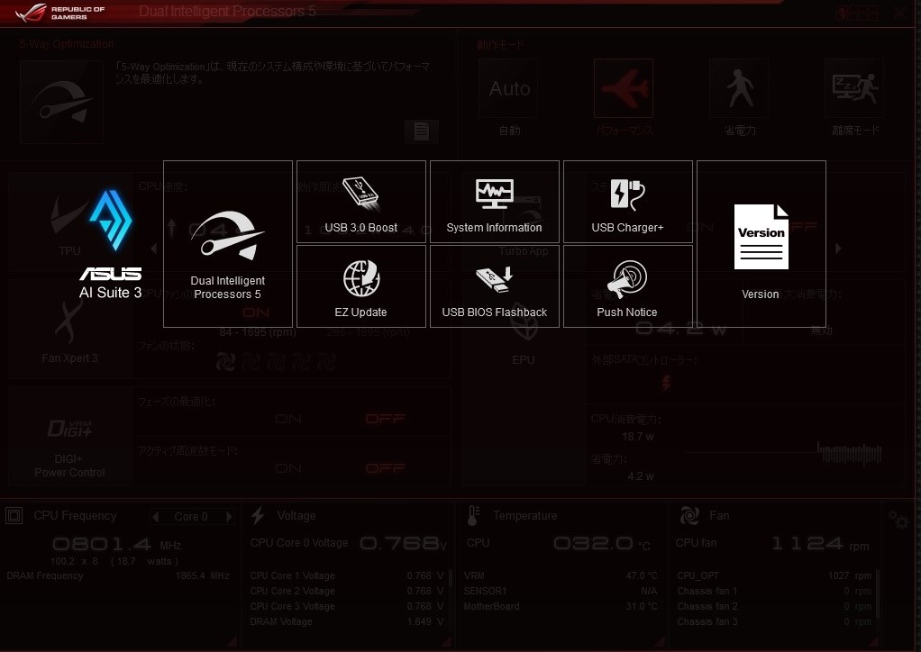Click the '0801.4' MHz frequency readout
The height and width of the screenshot is (652, 921).
(102, 544)
